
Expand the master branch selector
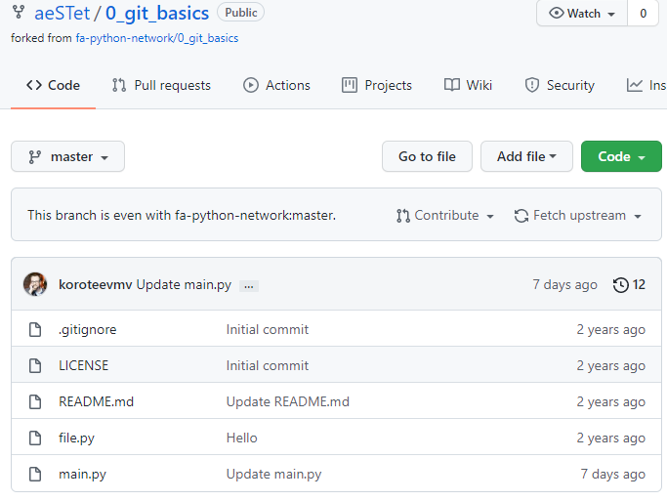tap(67, 156)
